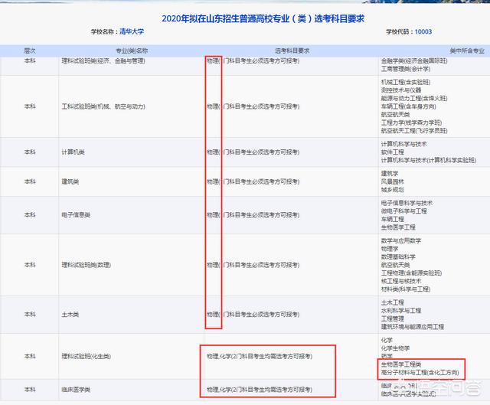Click the 专业(类)名称 column header
Screen dimensions: 490x405
(132, 51)
